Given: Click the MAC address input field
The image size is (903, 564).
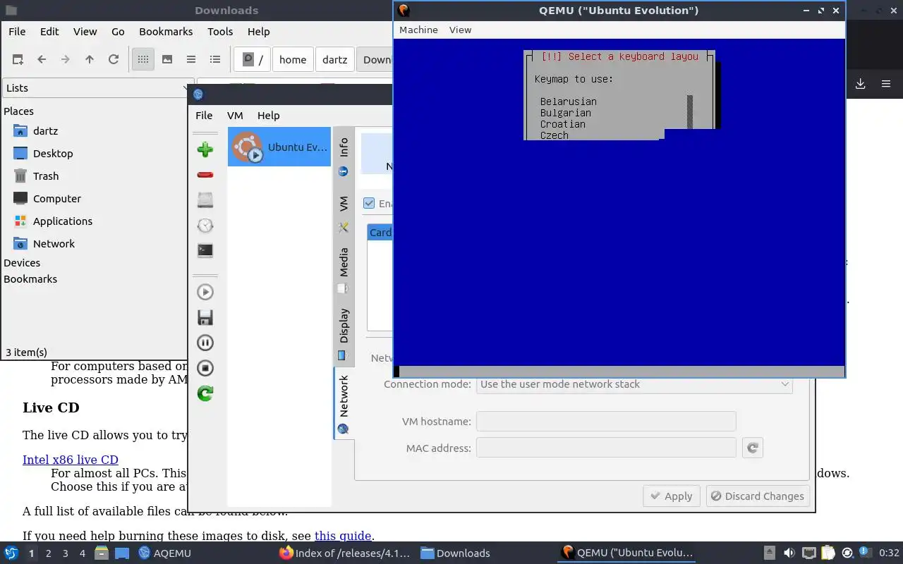Looking at the screenshot, I should click(606, 448).
